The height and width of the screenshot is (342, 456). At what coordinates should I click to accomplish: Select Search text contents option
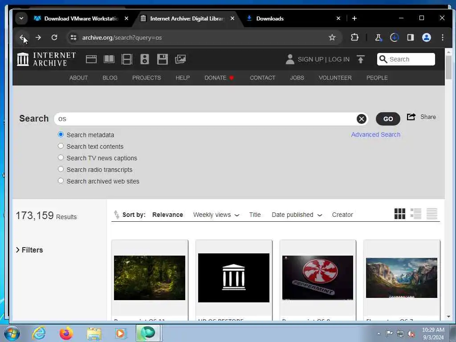coord(61,146)
